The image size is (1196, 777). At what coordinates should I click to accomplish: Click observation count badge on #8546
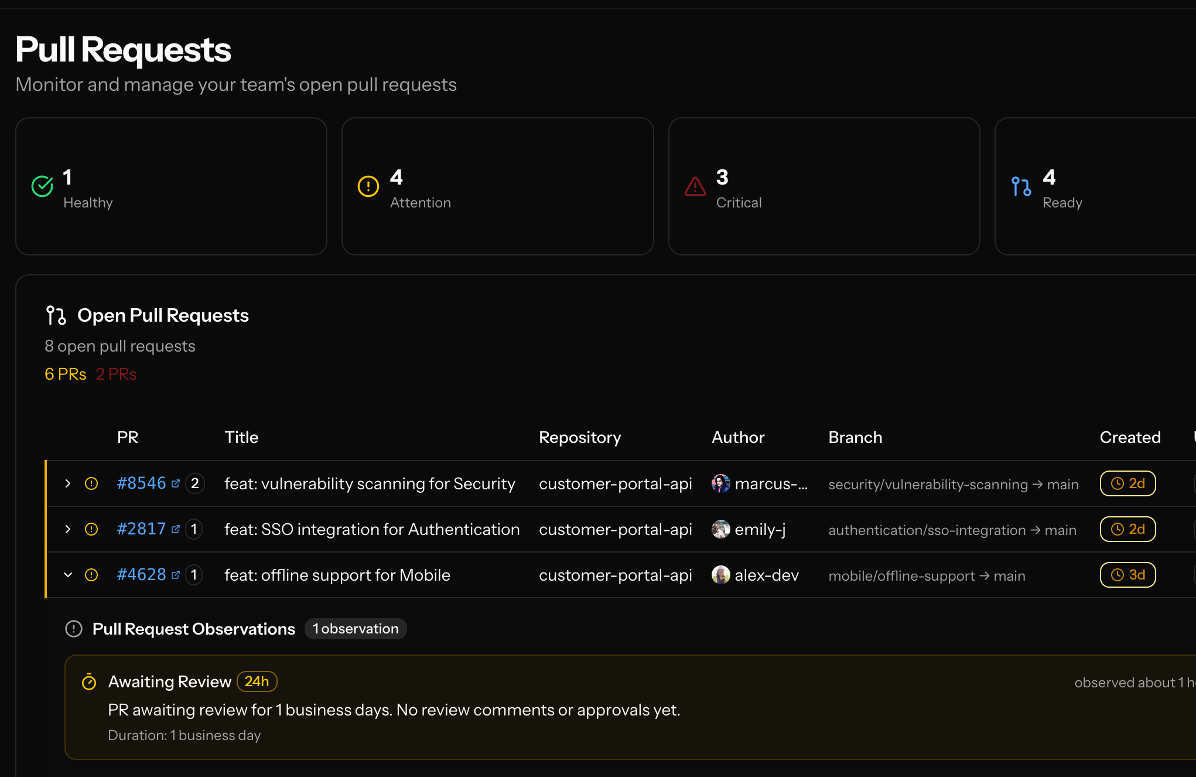195,483
